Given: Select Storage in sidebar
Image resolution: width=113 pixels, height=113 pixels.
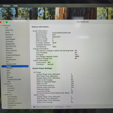Looking at the screenshot, I should pyautogui.click(x=10, y=77).
